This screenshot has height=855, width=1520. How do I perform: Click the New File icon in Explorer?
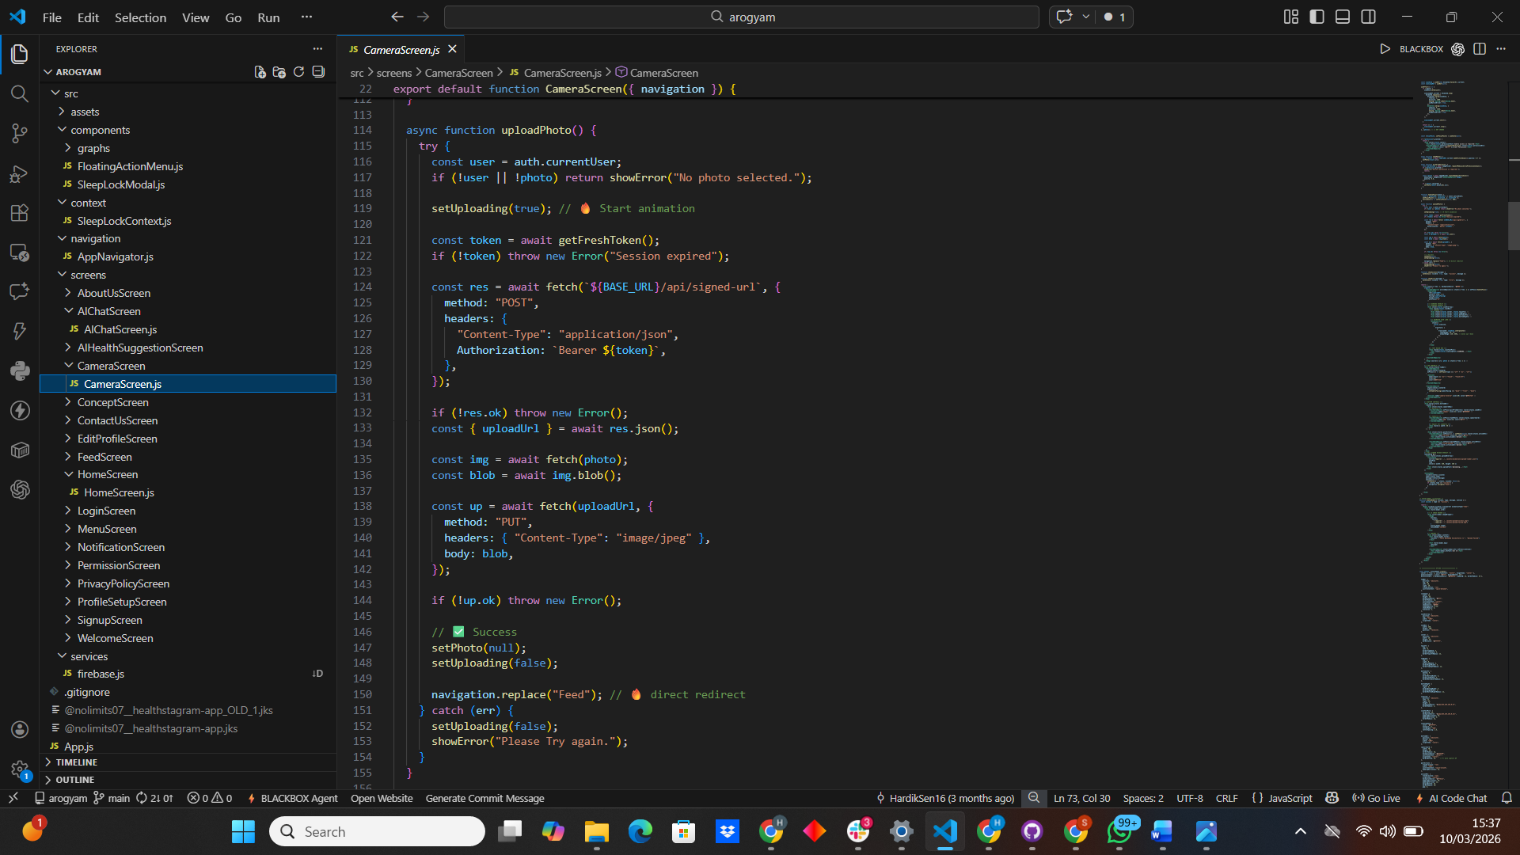[260, 72]
